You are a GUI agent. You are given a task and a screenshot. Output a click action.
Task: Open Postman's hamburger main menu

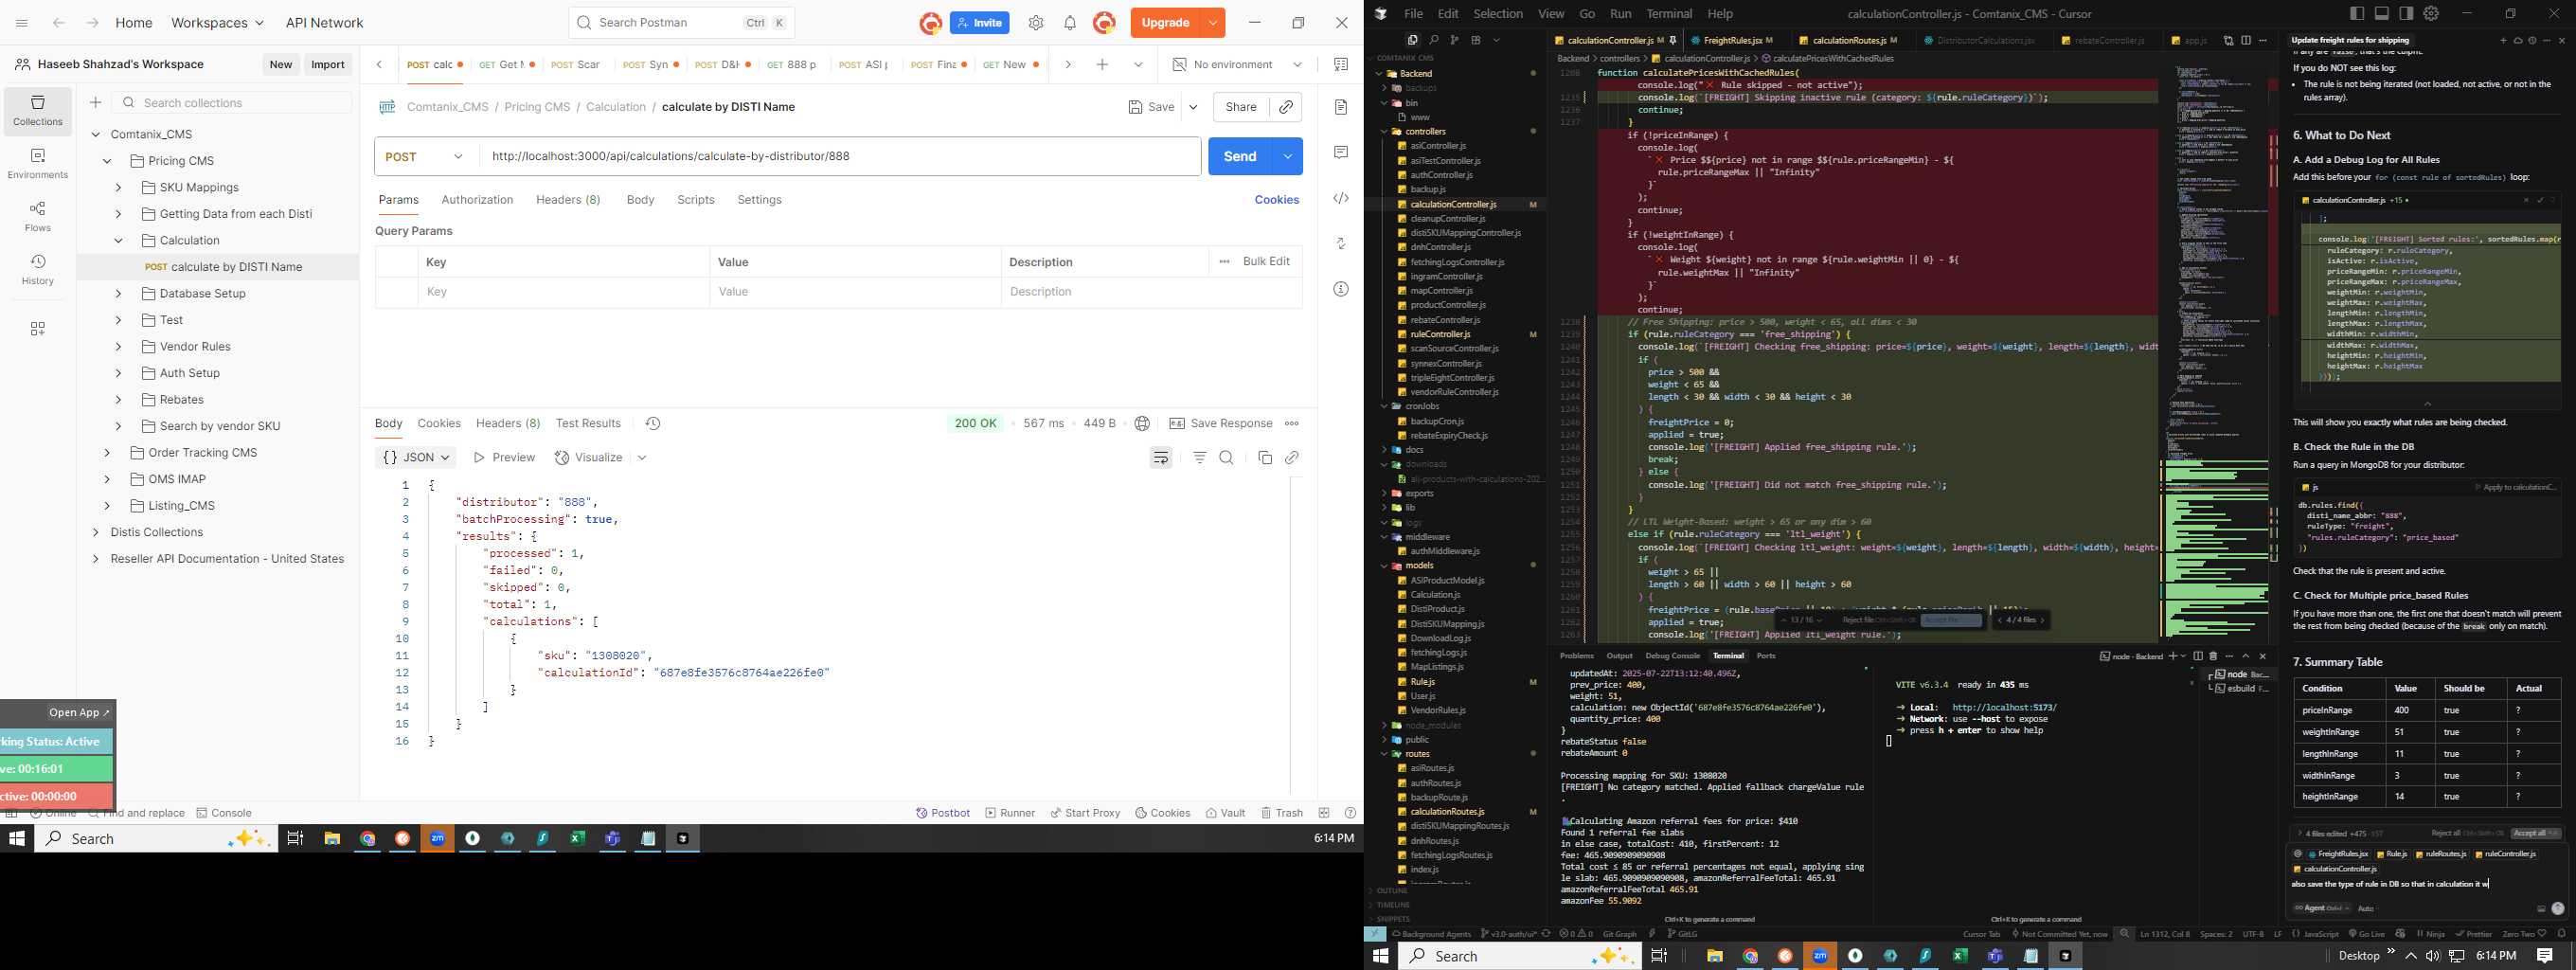click(22, 23)
